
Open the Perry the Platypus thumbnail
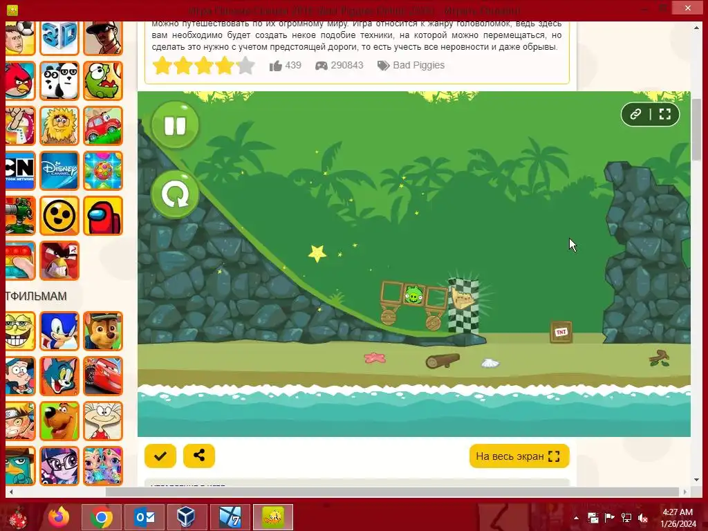coord(20,466)
